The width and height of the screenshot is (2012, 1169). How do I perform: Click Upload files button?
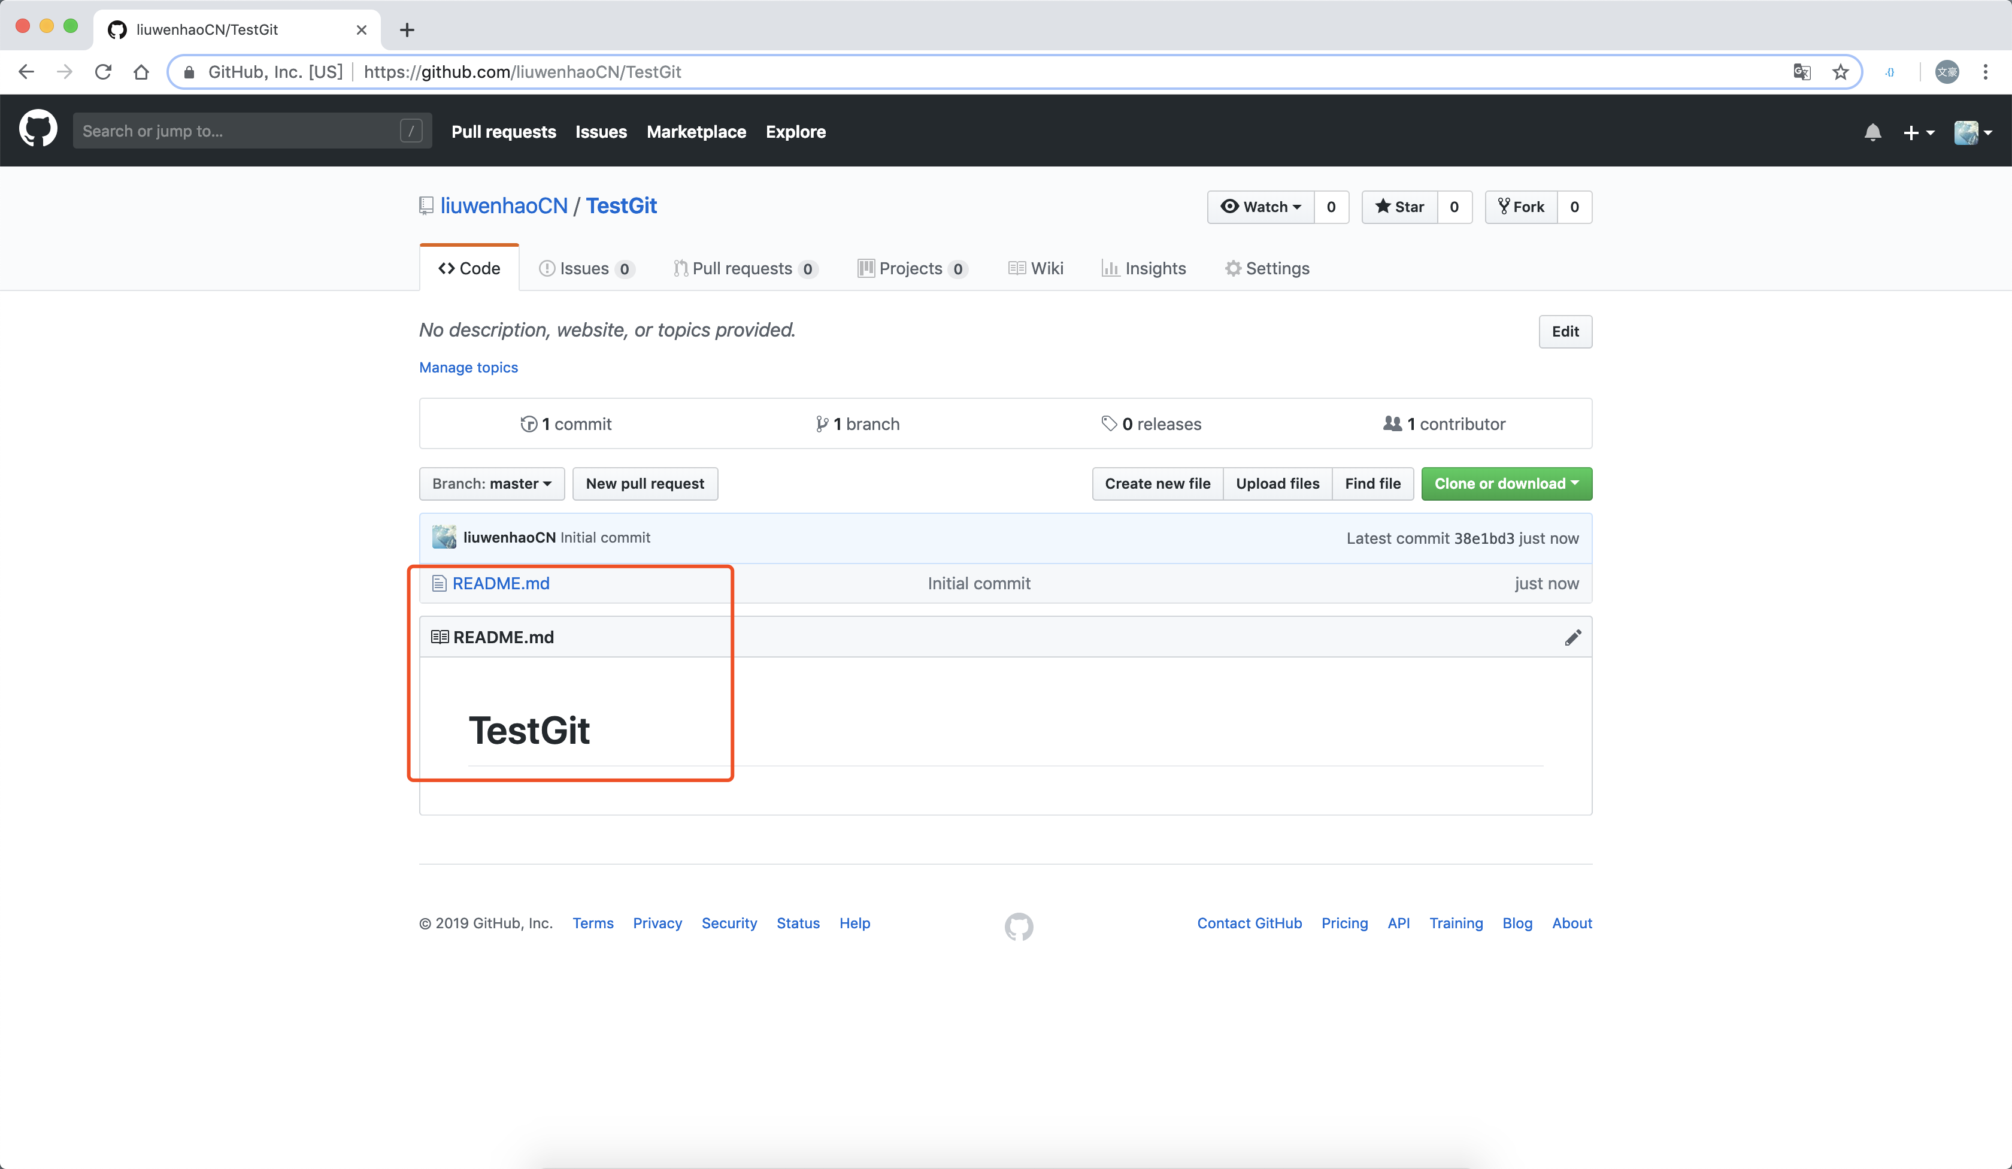[1277, 484]
